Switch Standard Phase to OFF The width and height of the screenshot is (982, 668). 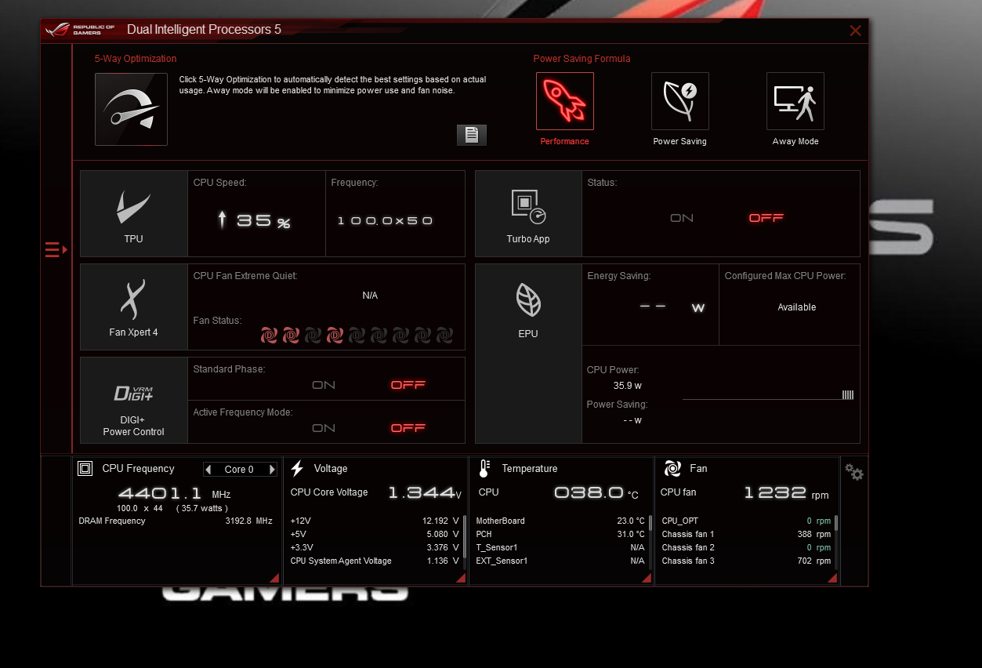point(408,385)
